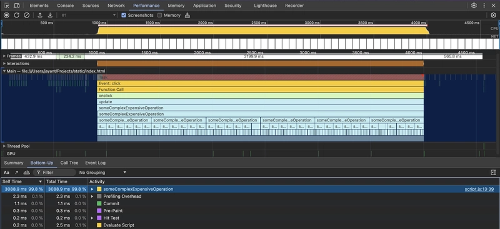The height and width of the screenshot is (229, 500).
Task: Select the Function Call flame bar
Action: pyautogui.click(x=261, y=89)
